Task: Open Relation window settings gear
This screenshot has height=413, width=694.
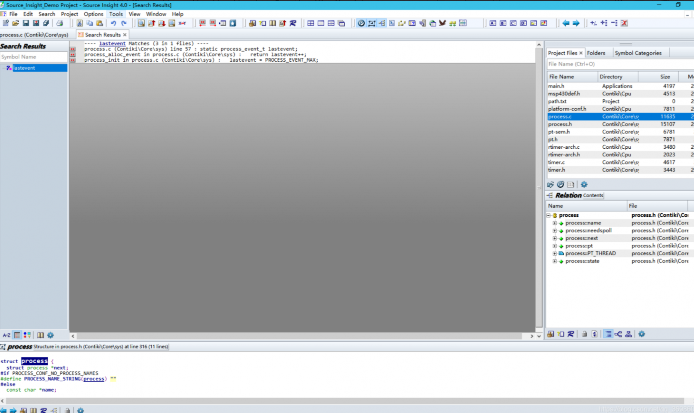Action: [642, 334]
